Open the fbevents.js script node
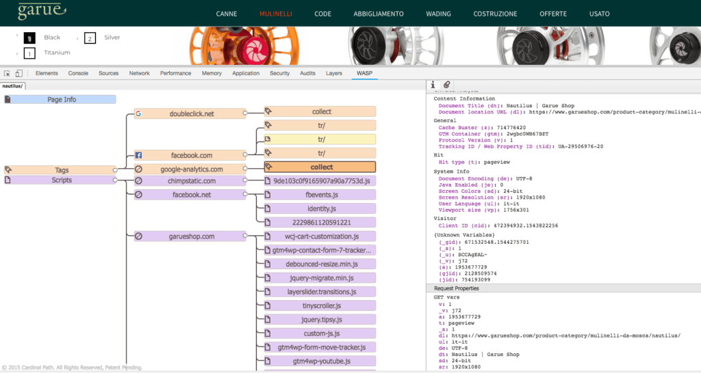 tap(320, 195)
